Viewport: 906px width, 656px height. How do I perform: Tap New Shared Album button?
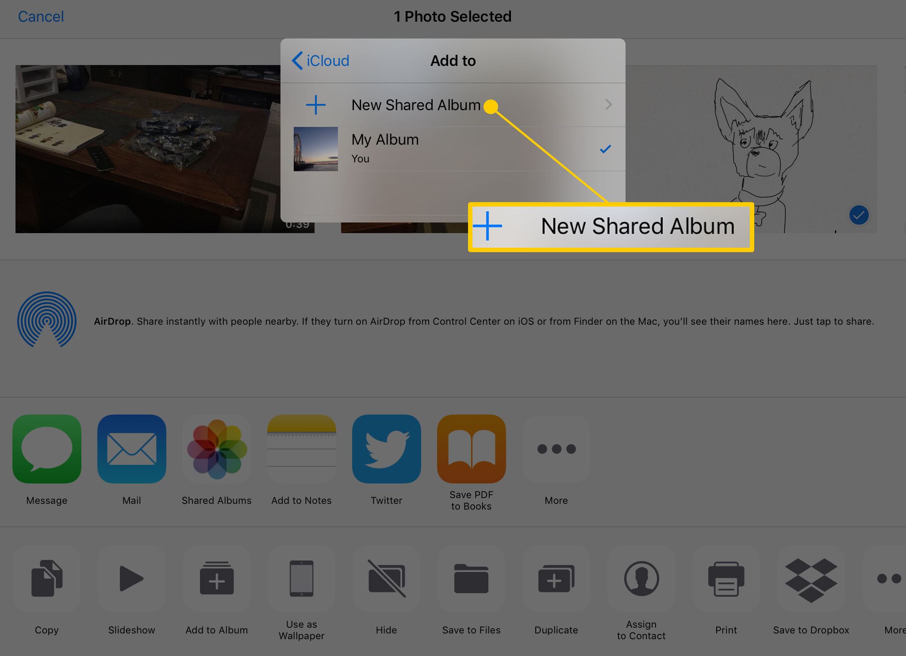(x=453, y=105)
